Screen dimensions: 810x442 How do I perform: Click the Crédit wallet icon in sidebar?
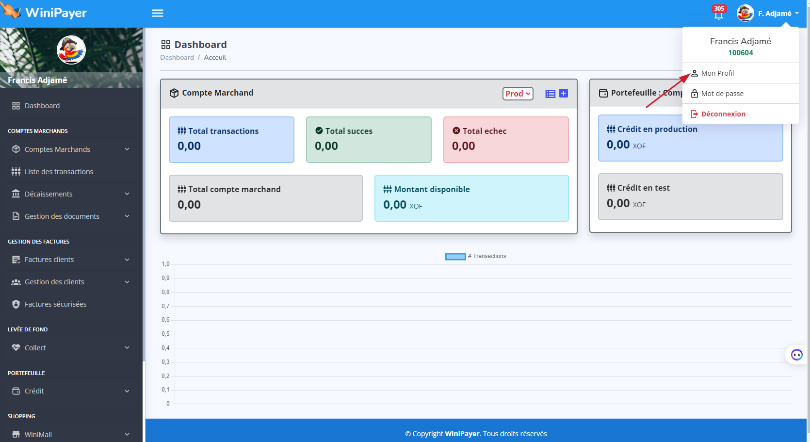[x=16, y=391]
